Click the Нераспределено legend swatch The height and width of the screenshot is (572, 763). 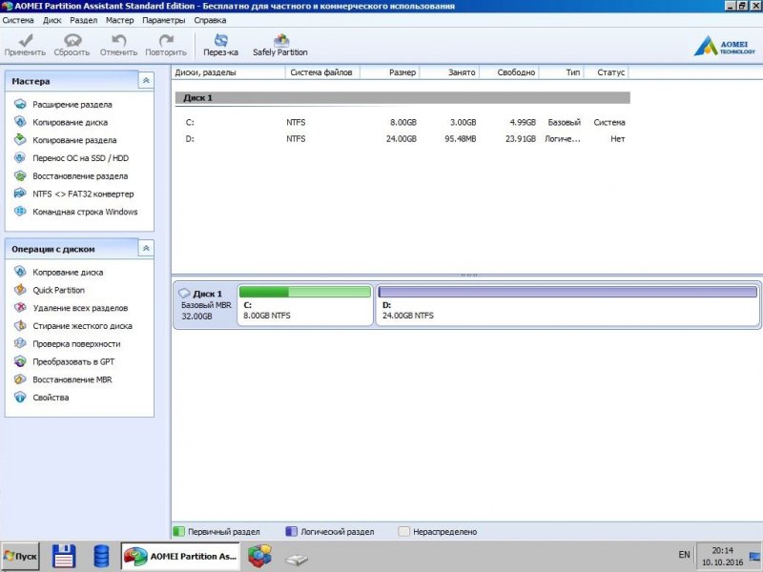[x=403, y=532]
